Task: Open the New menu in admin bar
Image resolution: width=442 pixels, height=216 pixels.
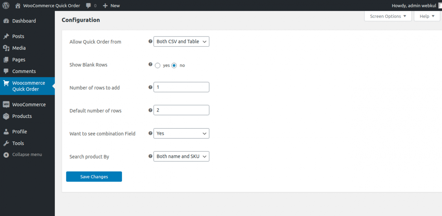Action: [x=110, y=5]
